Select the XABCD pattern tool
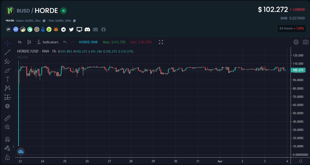310x165 pixels. point(7,88)
